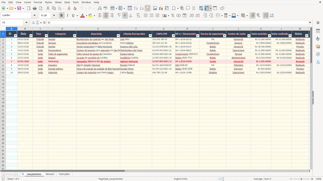Open the Borders dropdown arrow
The height and width of the screenshot is (181, 323).
[222, 16]
